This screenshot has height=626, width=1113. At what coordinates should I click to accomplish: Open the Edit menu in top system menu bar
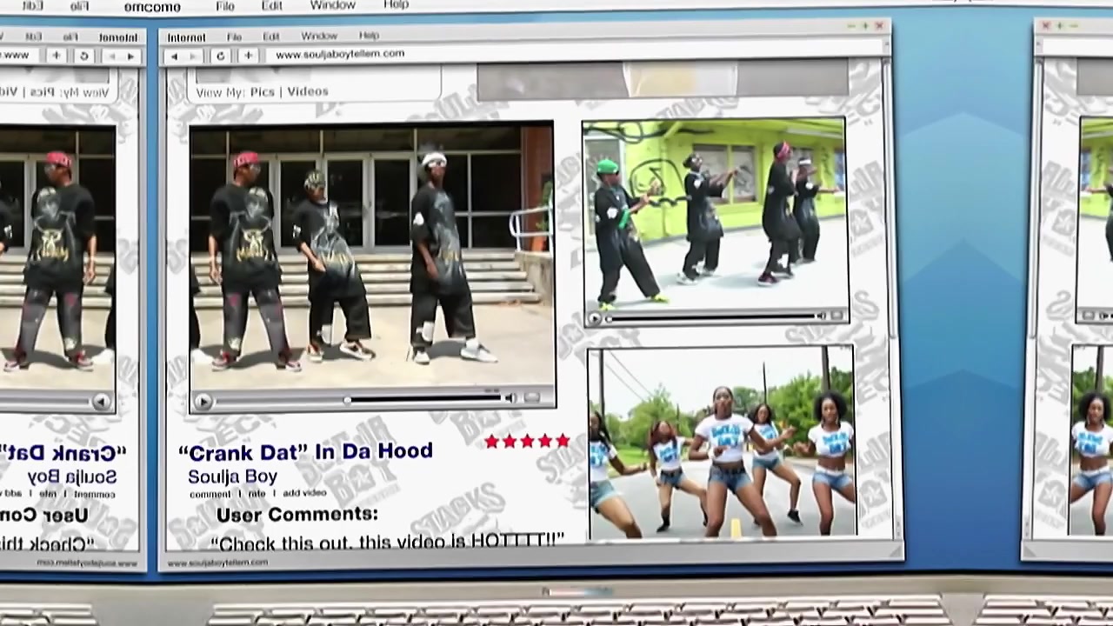[x=272, y=5]
